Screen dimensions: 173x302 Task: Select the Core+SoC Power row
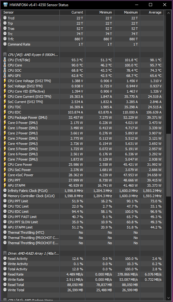(x=82, y=175)
